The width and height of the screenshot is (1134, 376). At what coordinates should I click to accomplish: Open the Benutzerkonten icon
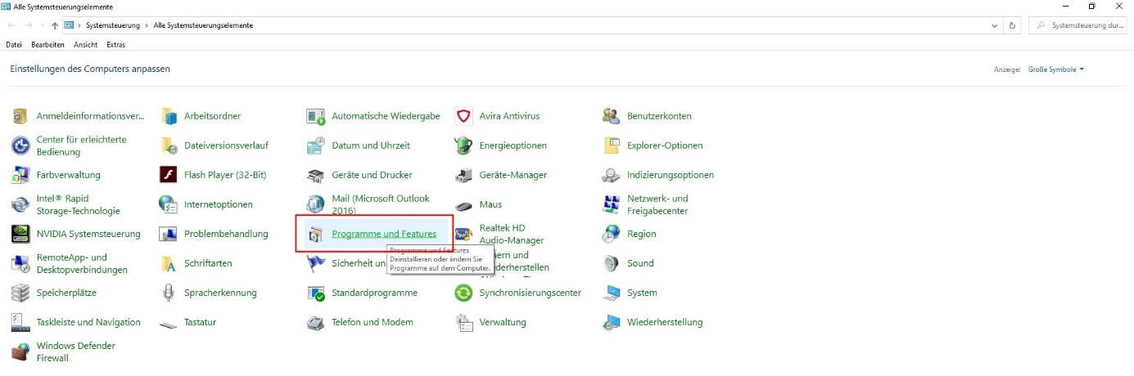[x=612, y=116]
